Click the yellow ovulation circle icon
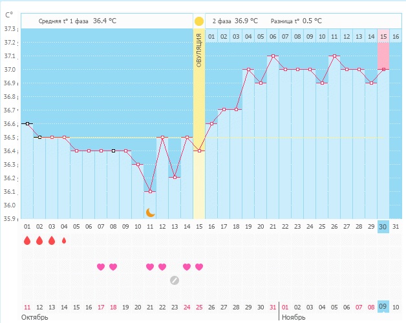This screenshot has height=323, width=406. pyautogui.click(x=199, y=21)
